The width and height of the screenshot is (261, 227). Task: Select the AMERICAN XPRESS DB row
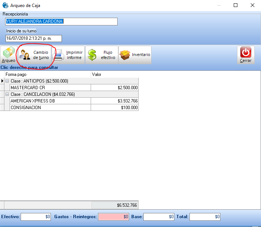(x=50, y=101)
